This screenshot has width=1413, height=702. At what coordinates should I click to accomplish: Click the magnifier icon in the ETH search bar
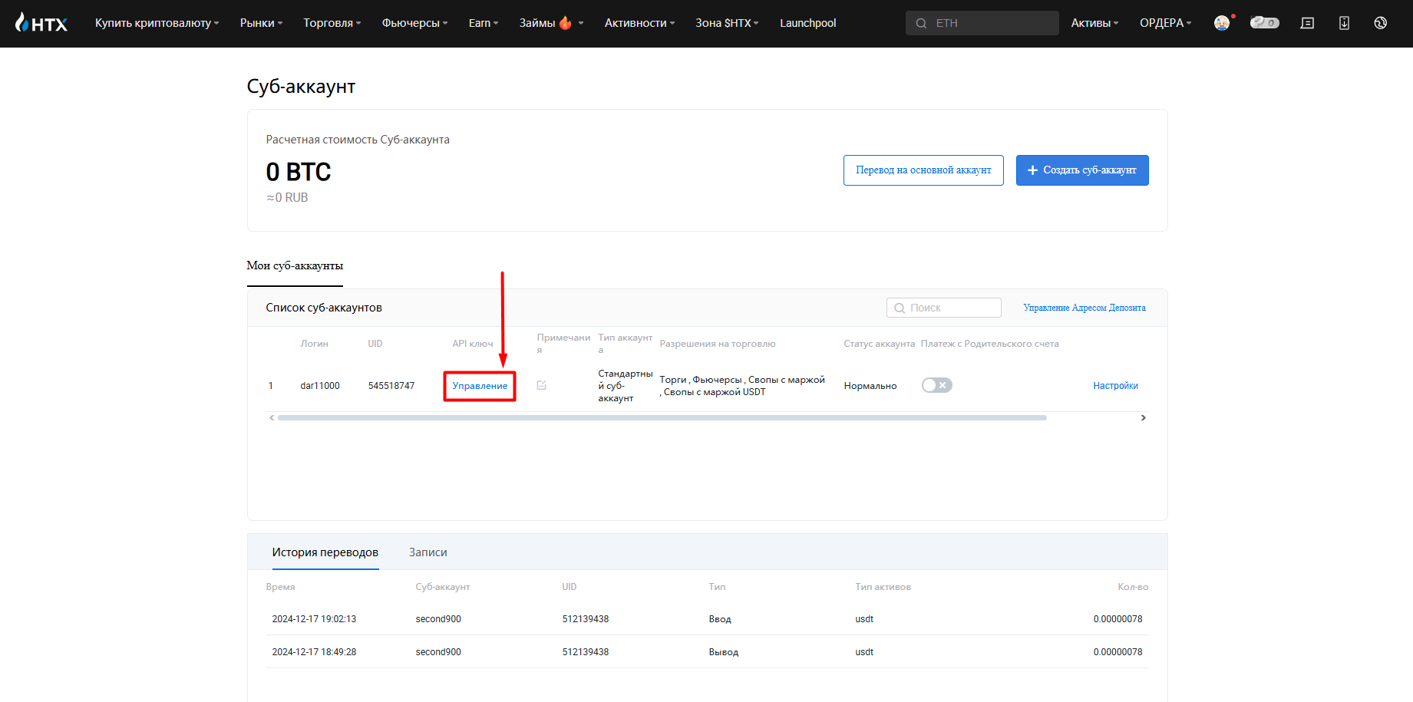921,23
